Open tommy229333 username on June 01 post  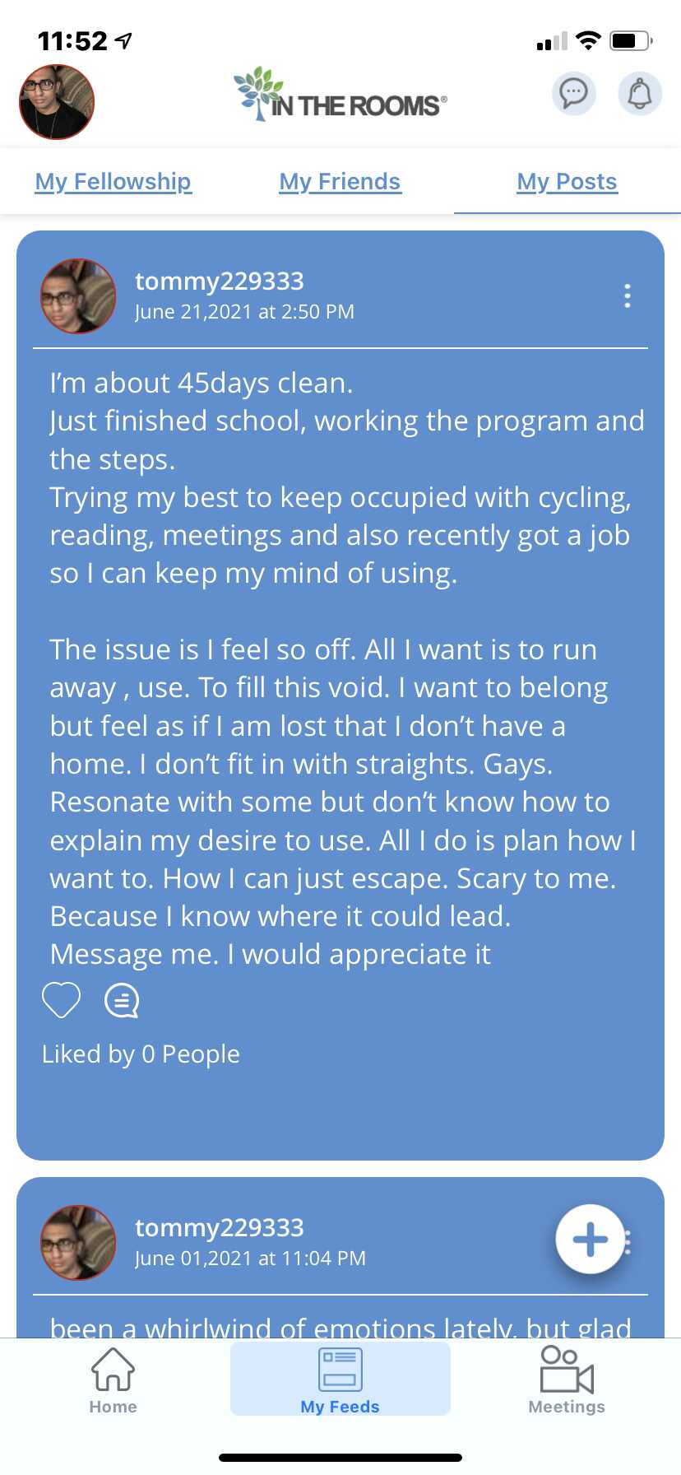pyautogui.click(x=220, y=1228)
